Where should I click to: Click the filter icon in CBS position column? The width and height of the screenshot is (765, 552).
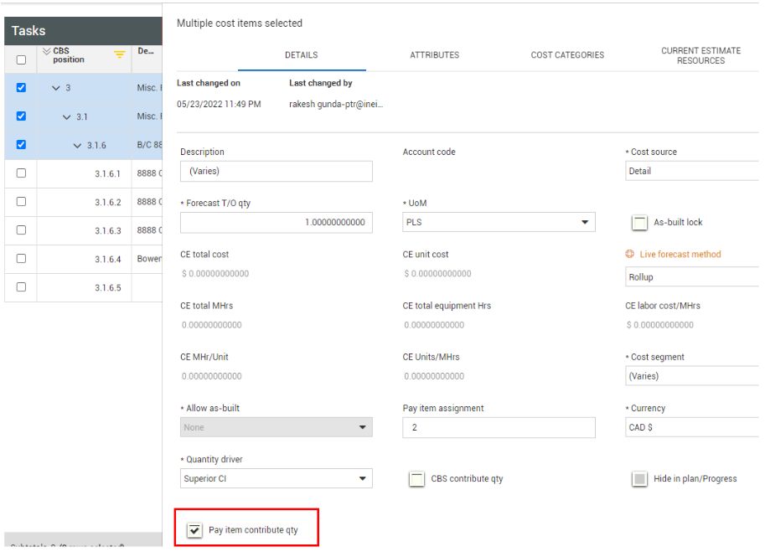pos(119,55)
